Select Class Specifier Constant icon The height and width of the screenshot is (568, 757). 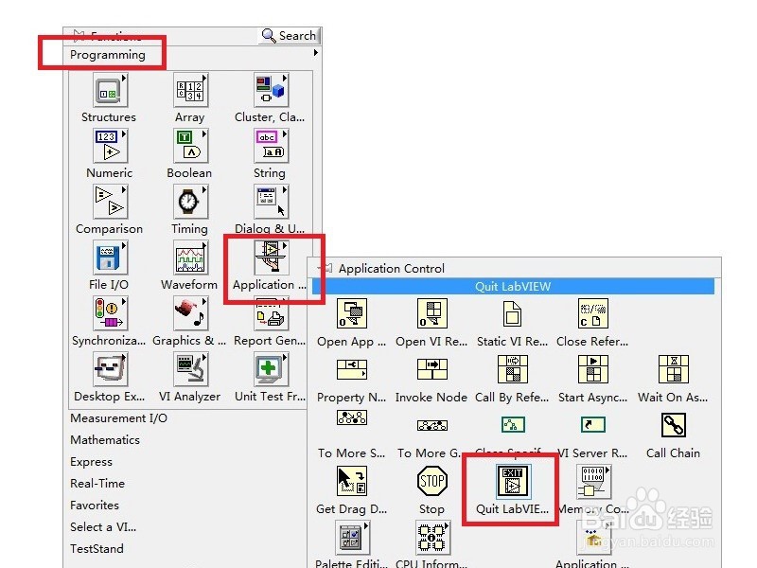pyautogui.click(x=512, y=425)
